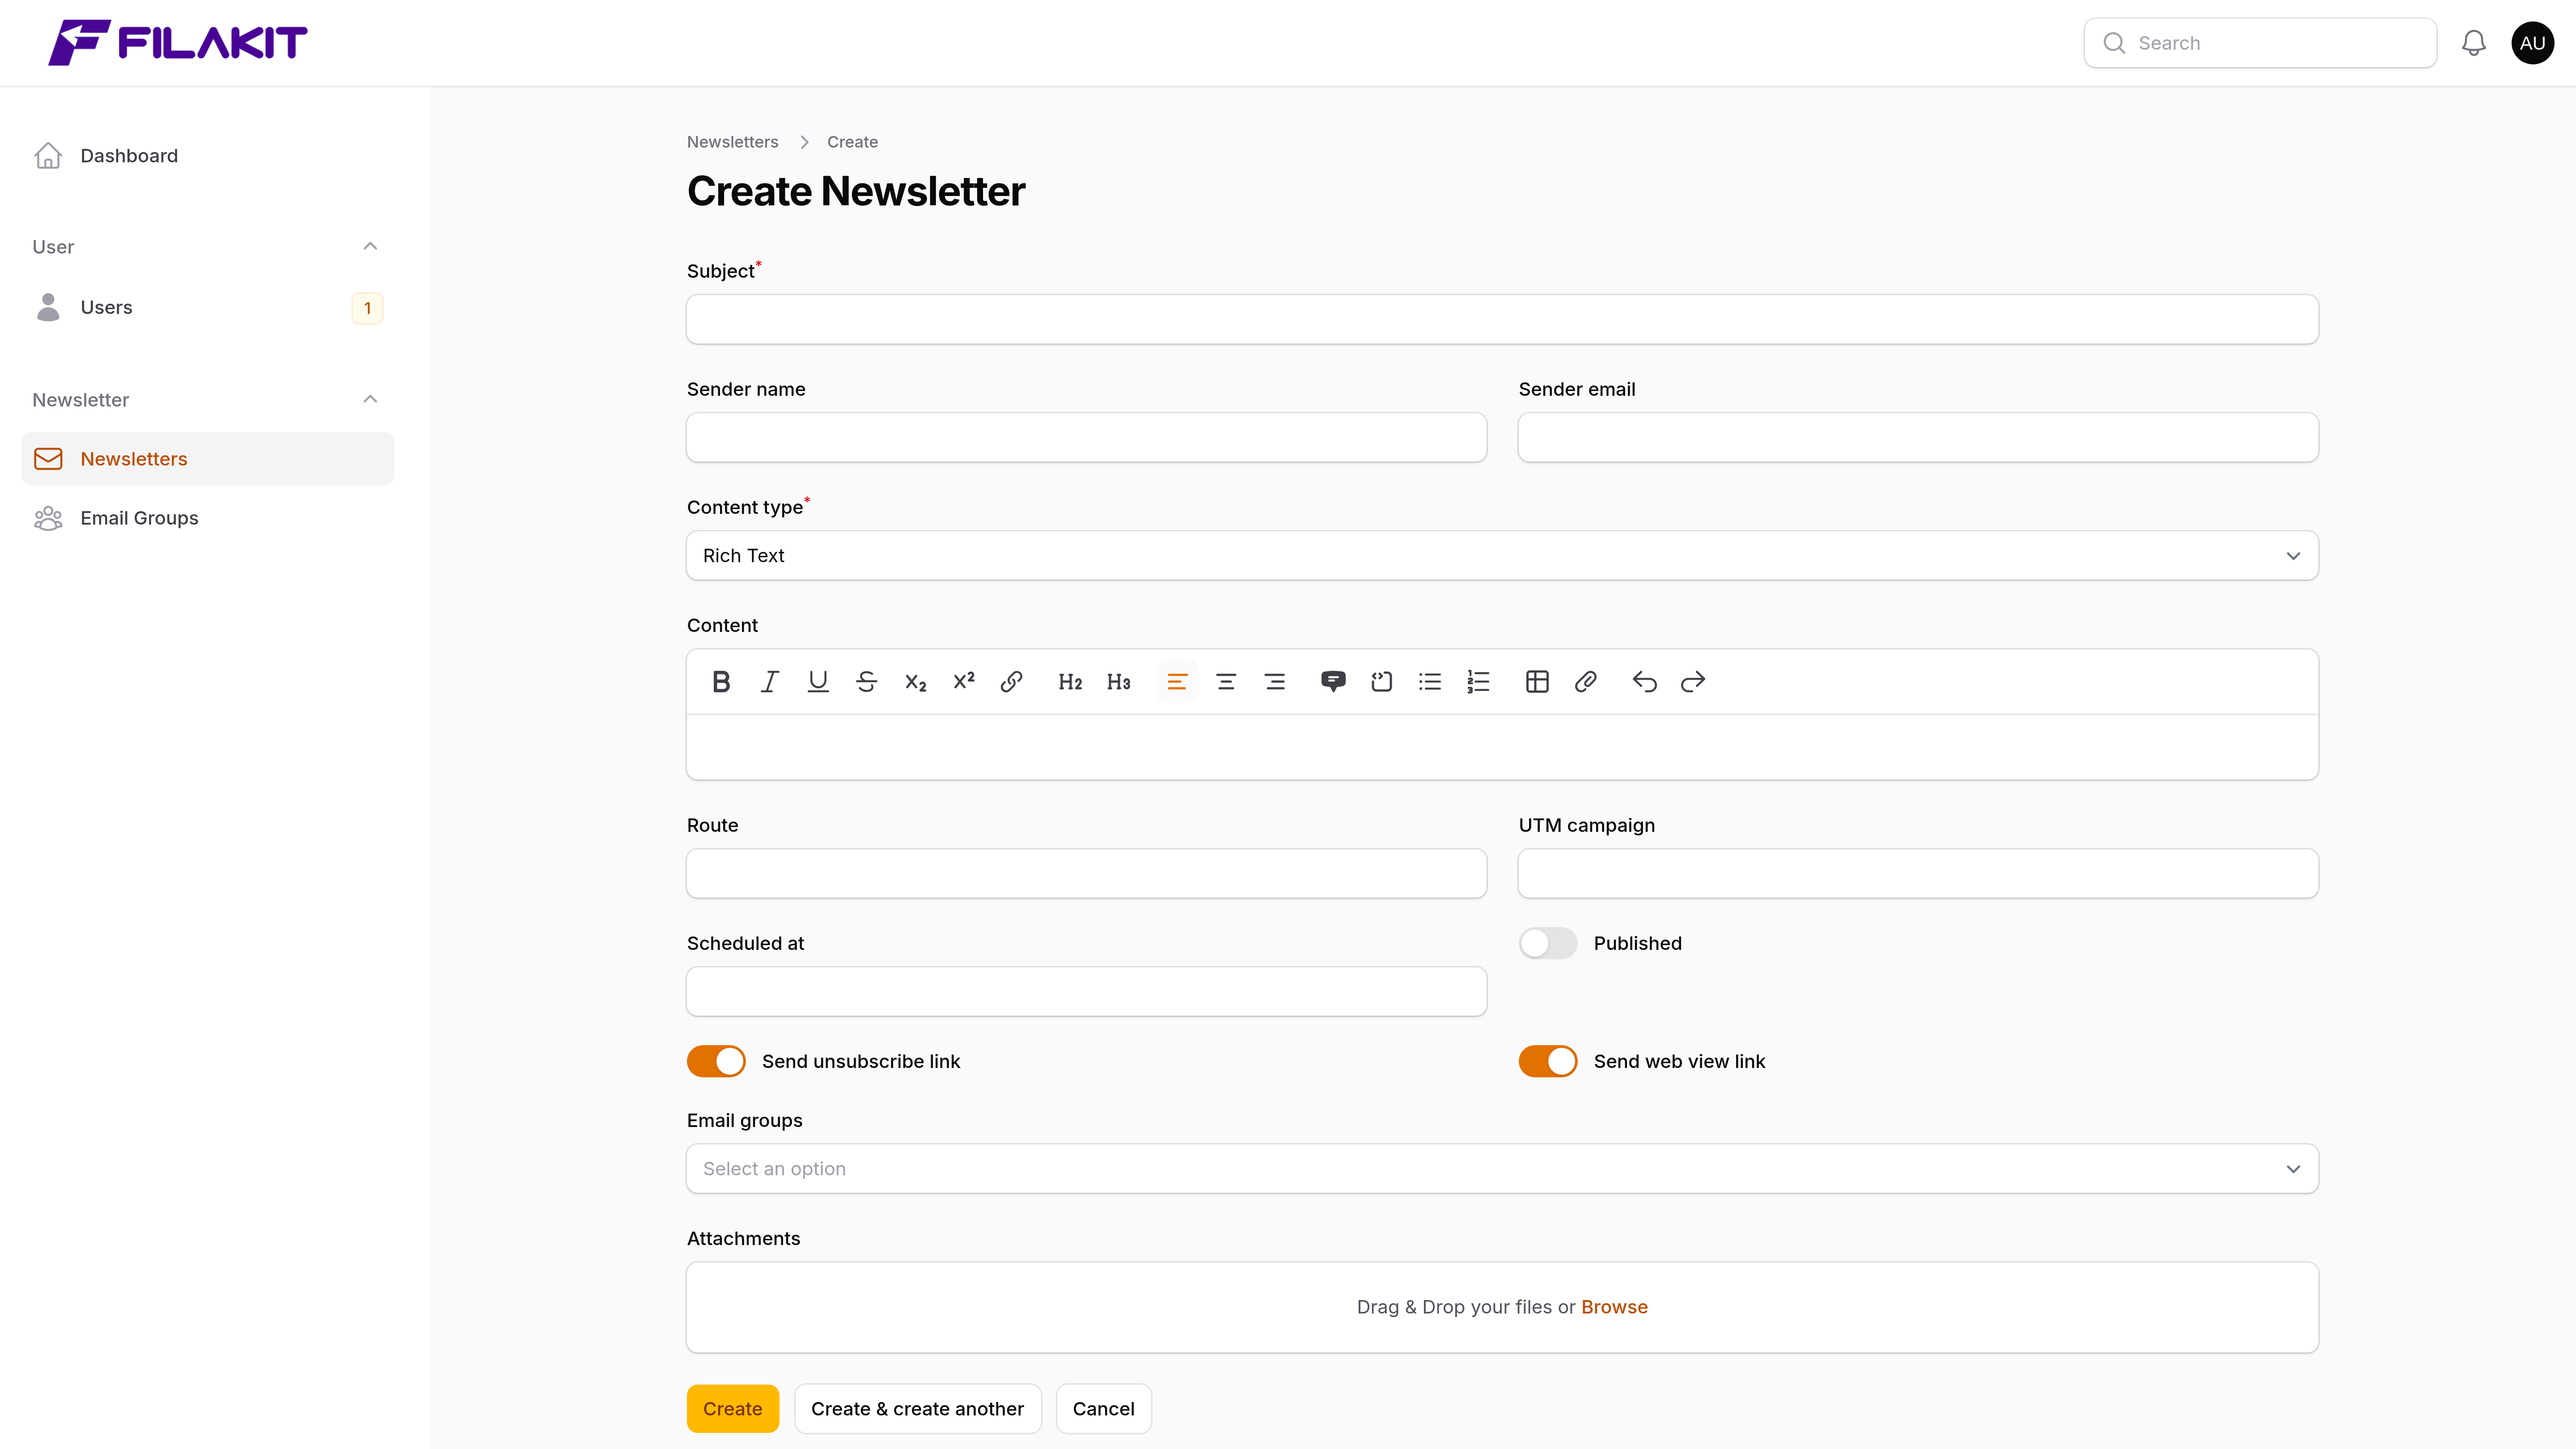Insert a table in the editor
2576x1449 pixels.
pos(1537,682)
